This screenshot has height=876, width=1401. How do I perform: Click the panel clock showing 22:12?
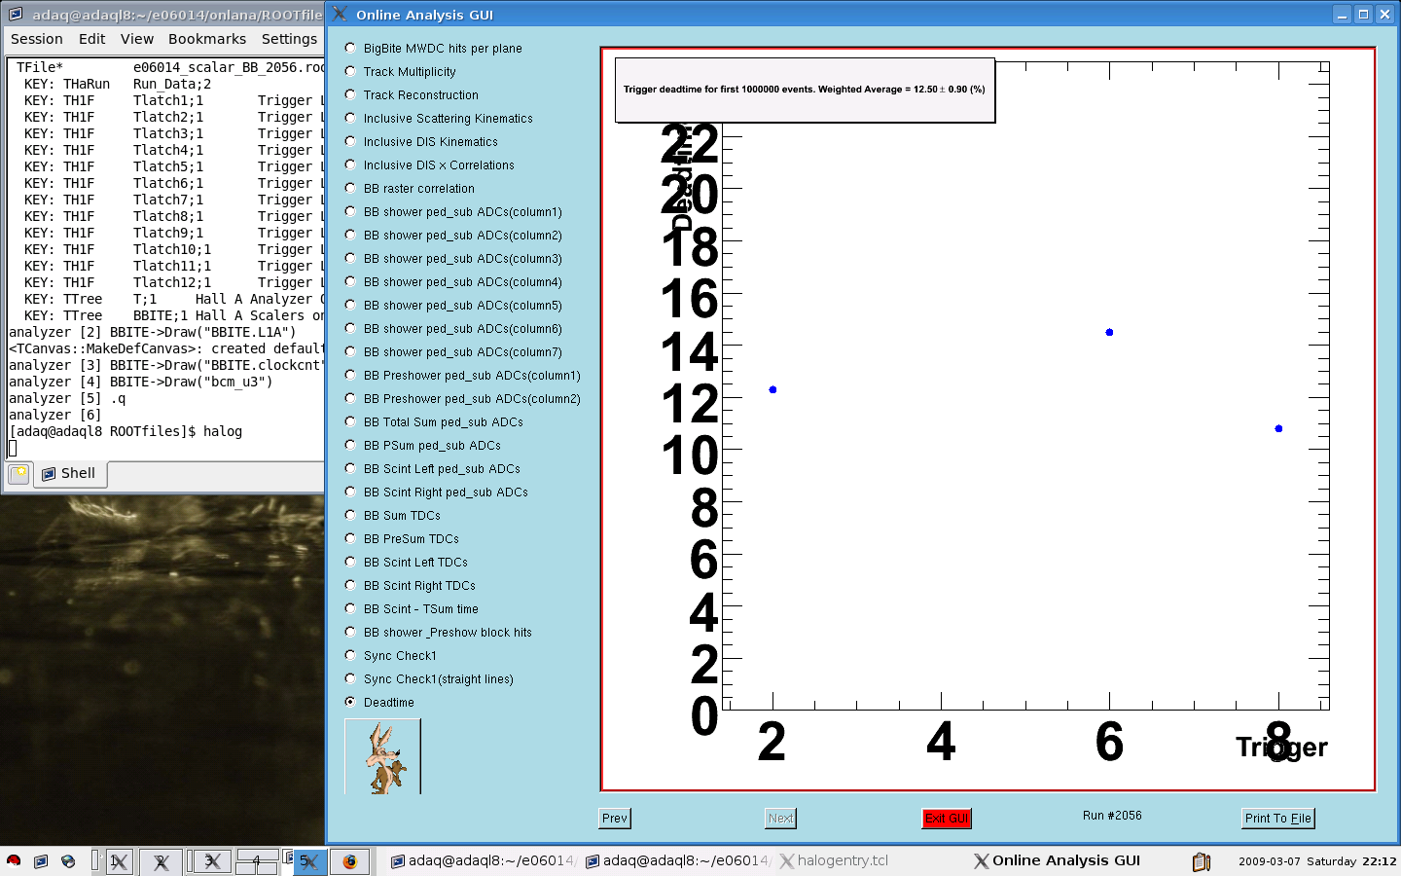tap(1316, 861)
